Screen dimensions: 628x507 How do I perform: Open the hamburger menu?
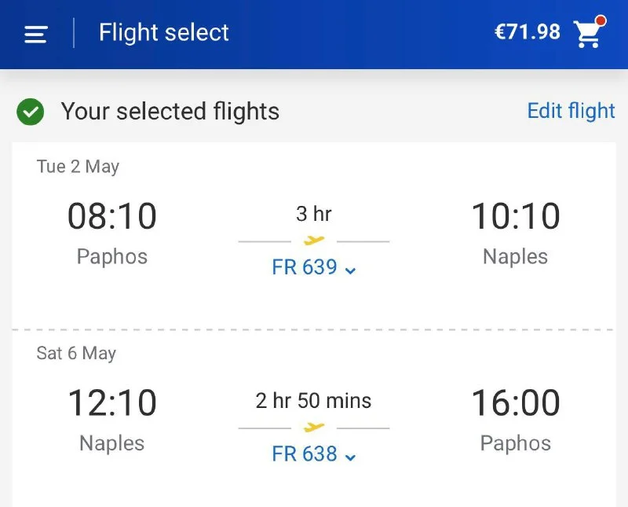[x=36, y=34]
